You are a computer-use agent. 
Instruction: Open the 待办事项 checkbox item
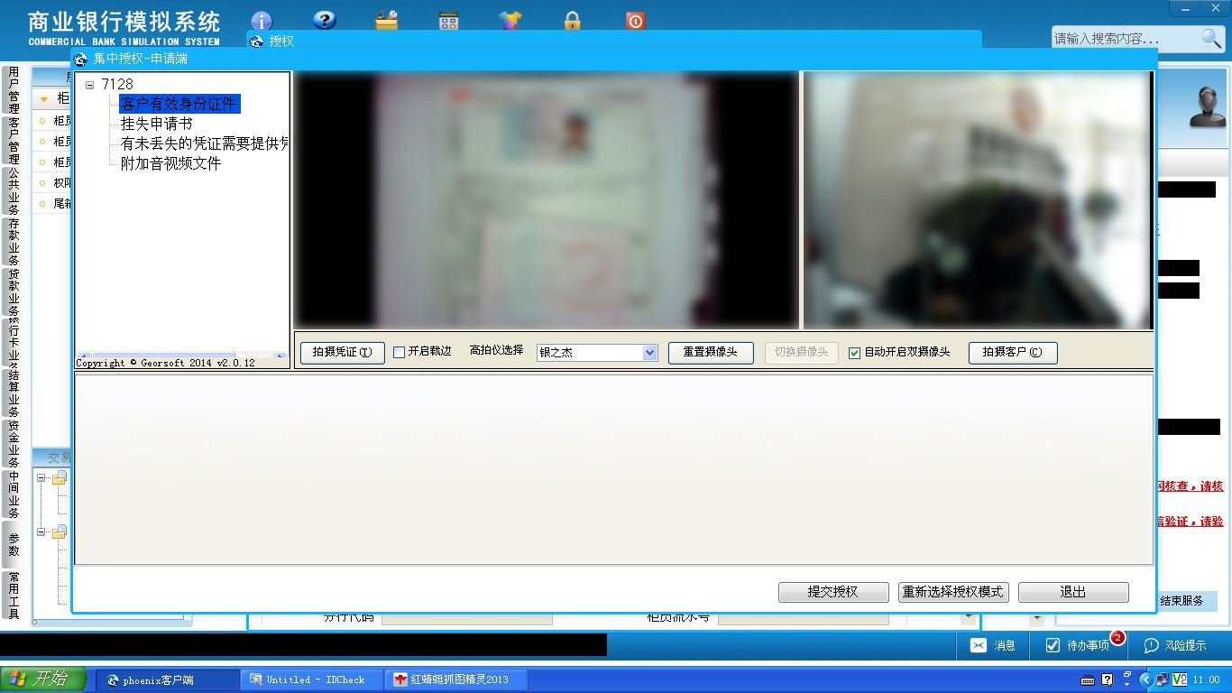pyautogui.click(x=1077, y=645)
